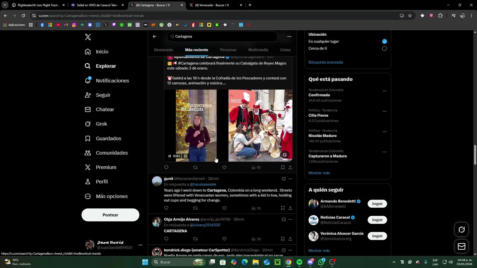Bookmark gunit's post
Image resolution: width=477 pixels, height=268 pixels.
(x=283, y=208)
